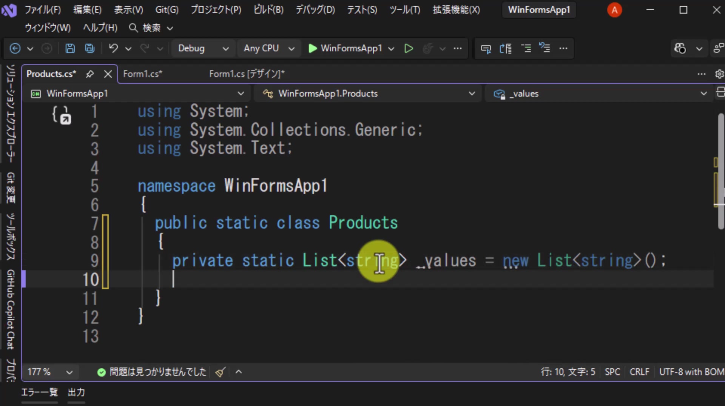
Task: Start without debugging using the outlined play icon
Action: click(409, 48)
